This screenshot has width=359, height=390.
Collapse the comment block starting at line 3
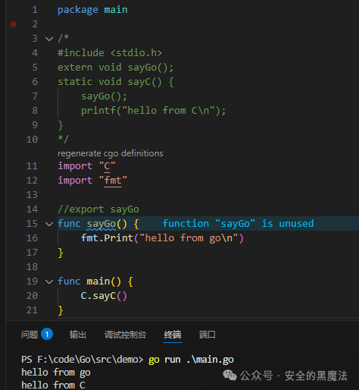[49, 39]
